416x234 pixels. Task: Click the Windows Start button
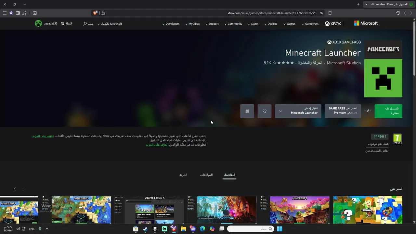point(279,229)
